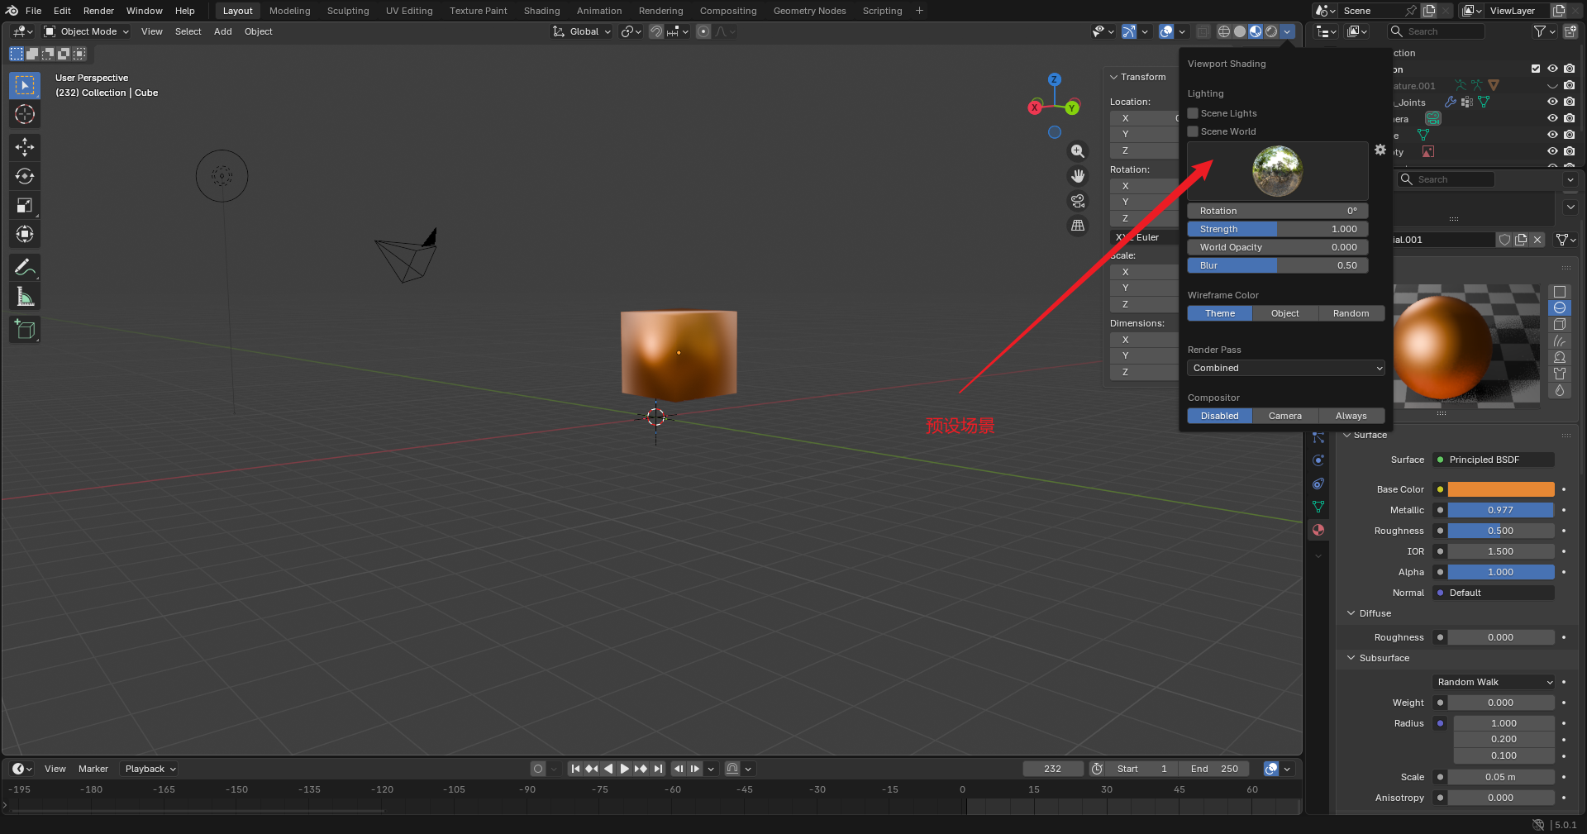Uncheck the collection exclude checkbox
This screenshot has height=834, width=1587.
[1536, 69]
